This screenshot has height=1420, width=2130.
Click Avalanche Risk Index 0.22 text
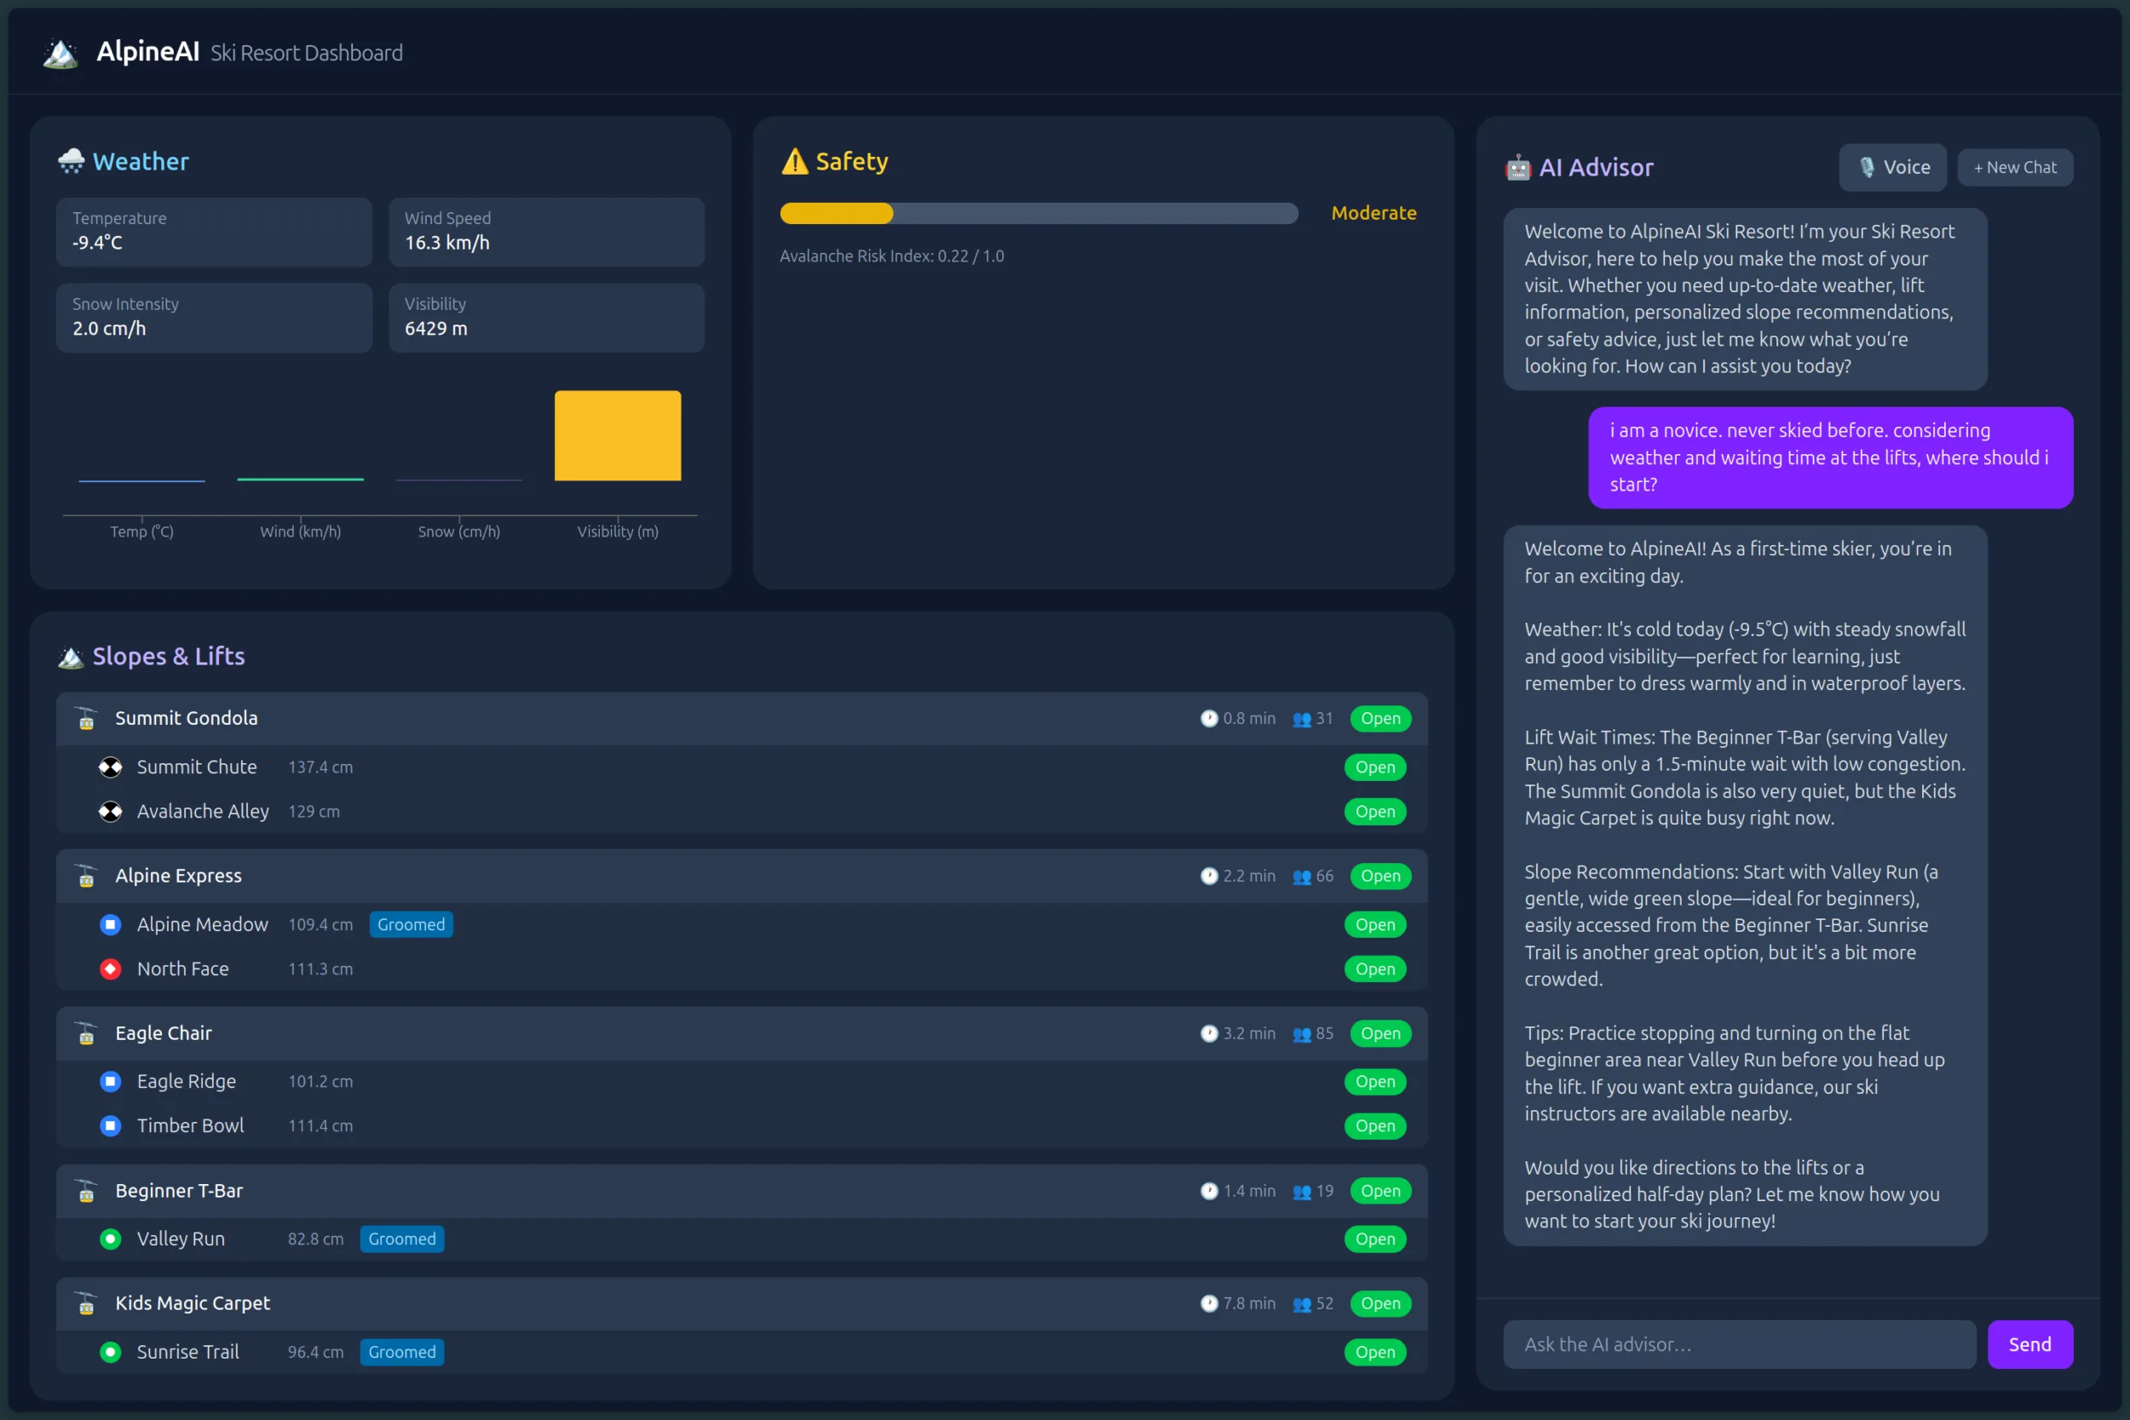tap(892, 256)
